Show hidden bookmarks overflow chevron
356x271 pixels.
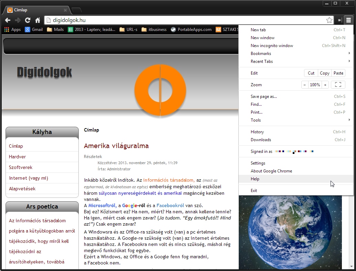(x=339, y=20)
